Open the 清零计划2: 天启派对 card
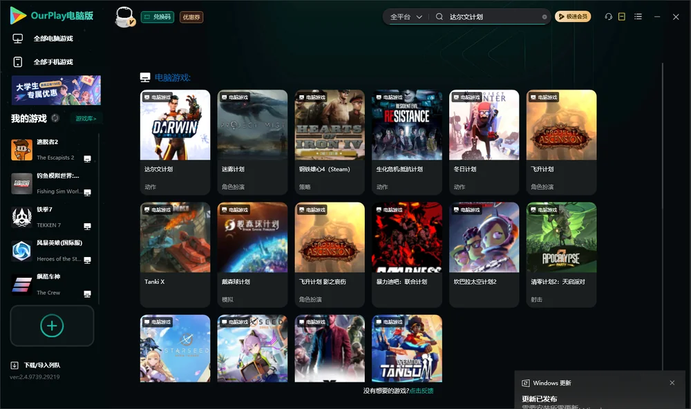691x409 pixels. 561,254
